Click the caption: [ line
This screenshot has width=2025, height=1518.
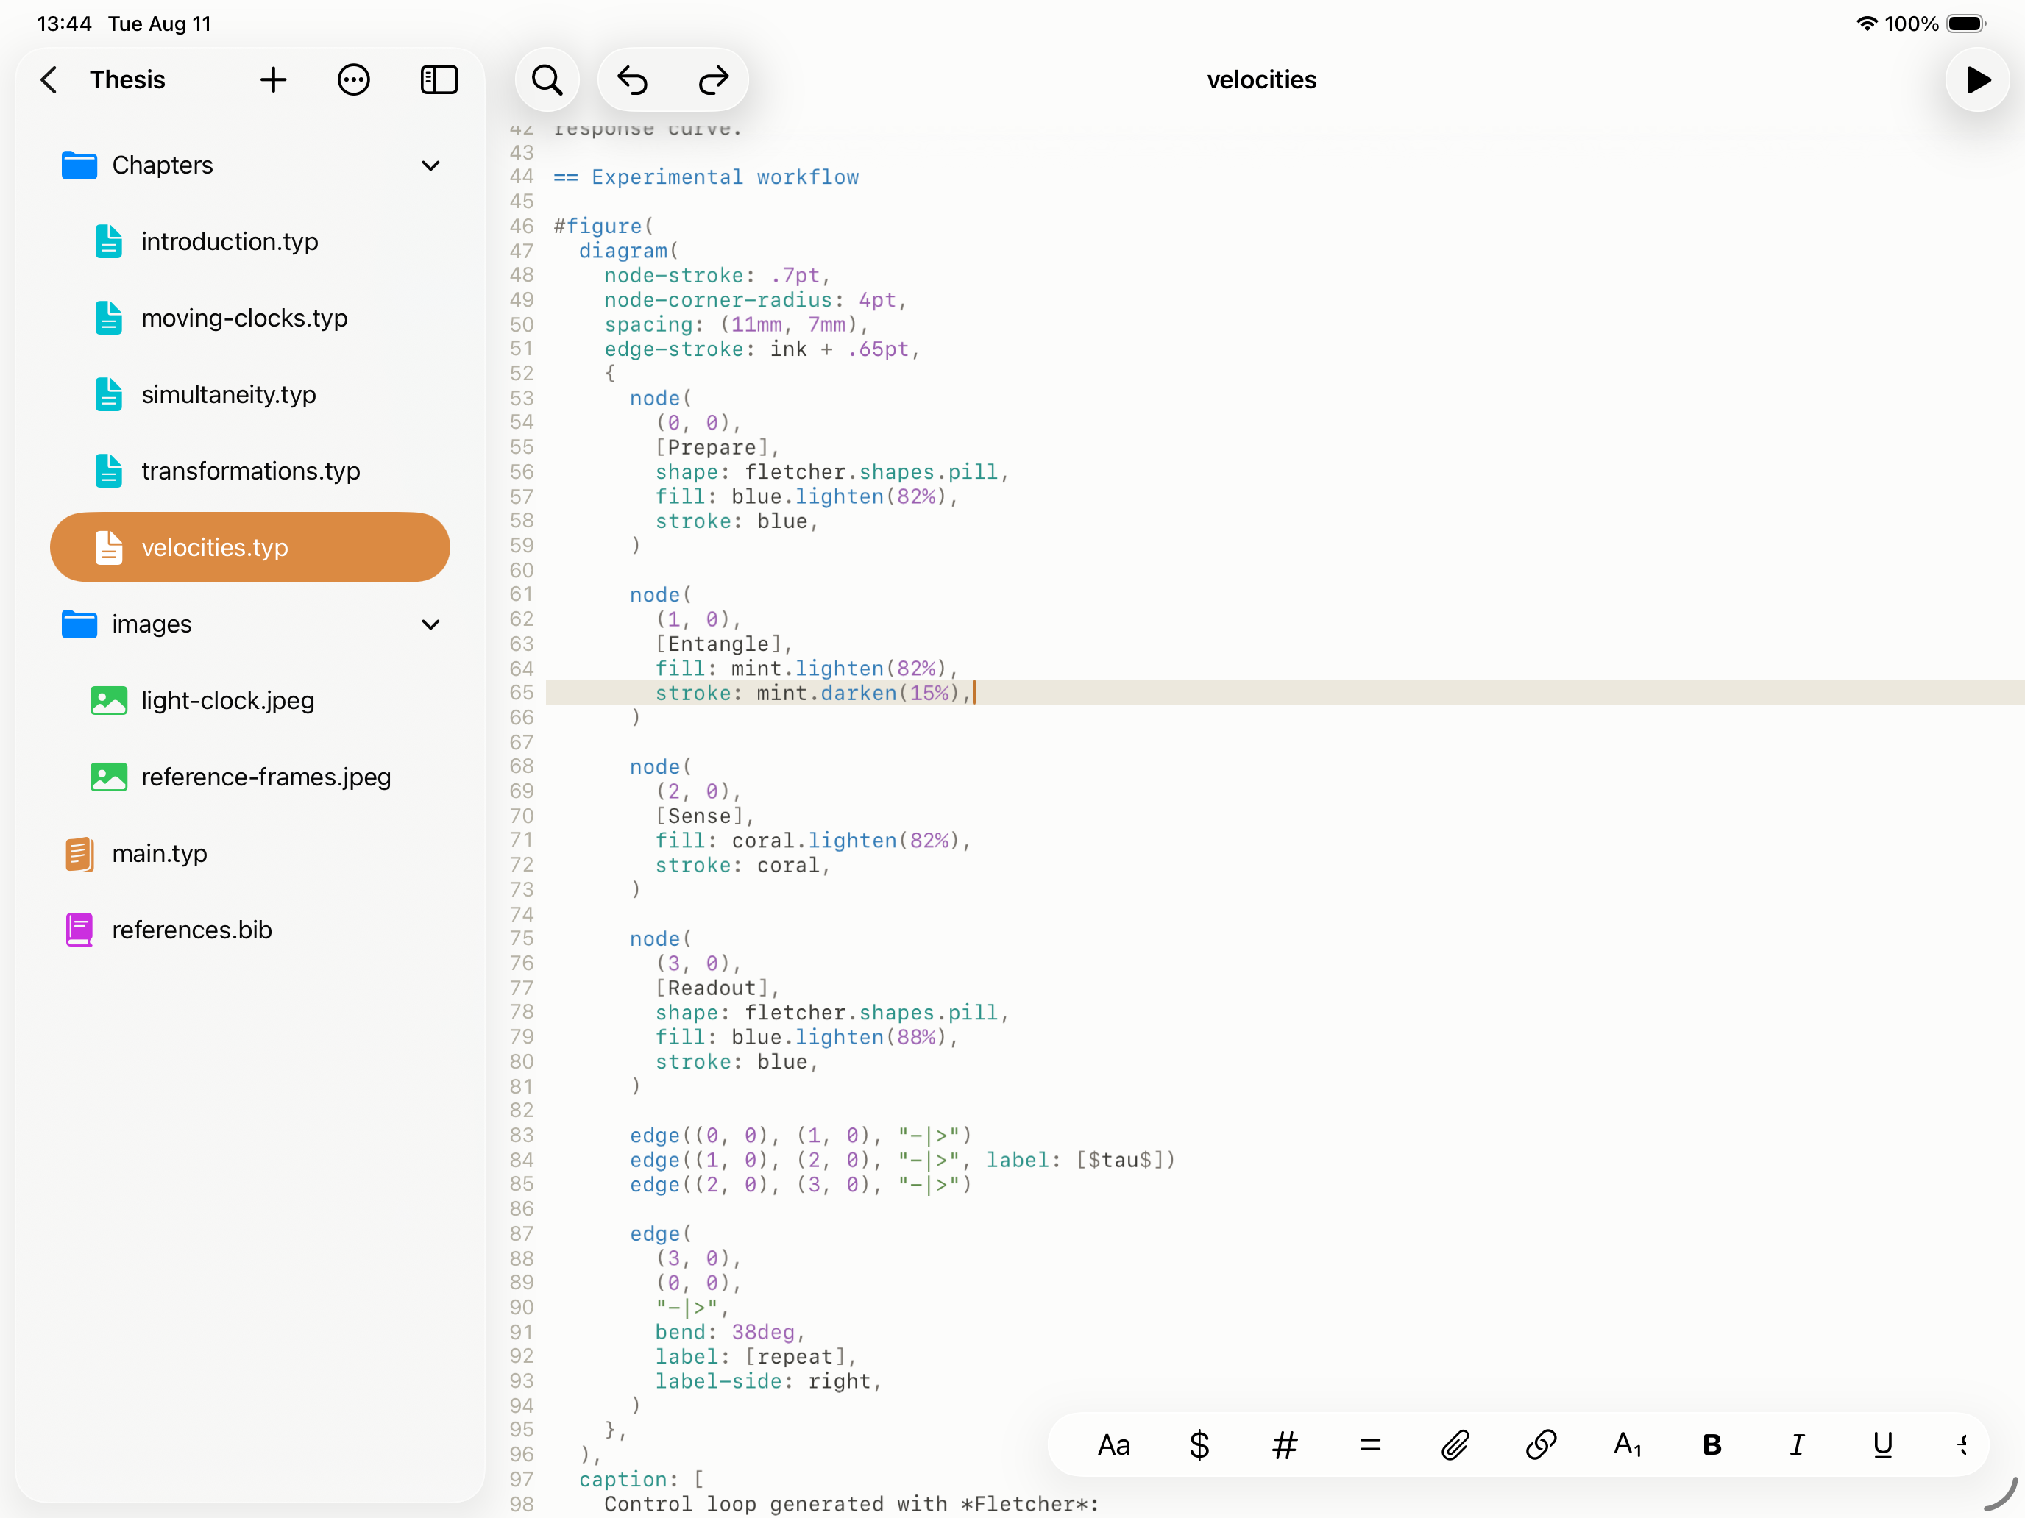click(x=641, y=1480)
